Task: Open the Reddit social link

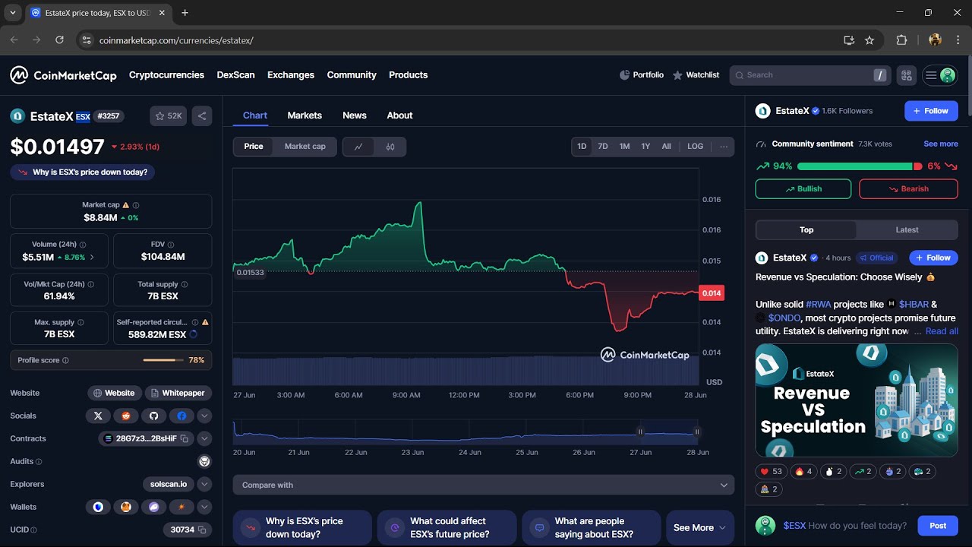Action: pyautogui.click(x=126, y=416)
